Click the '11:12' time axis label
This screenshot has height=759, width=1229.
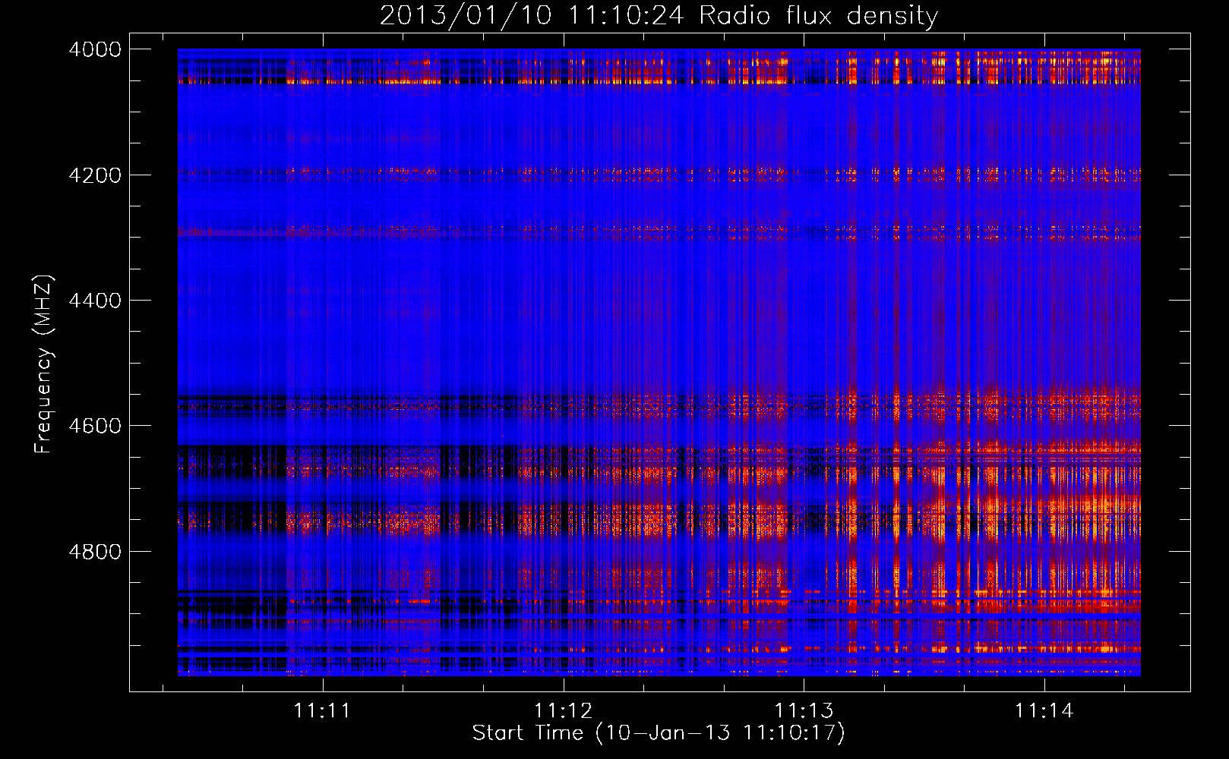pyautogui.click(x=563, y=710)
